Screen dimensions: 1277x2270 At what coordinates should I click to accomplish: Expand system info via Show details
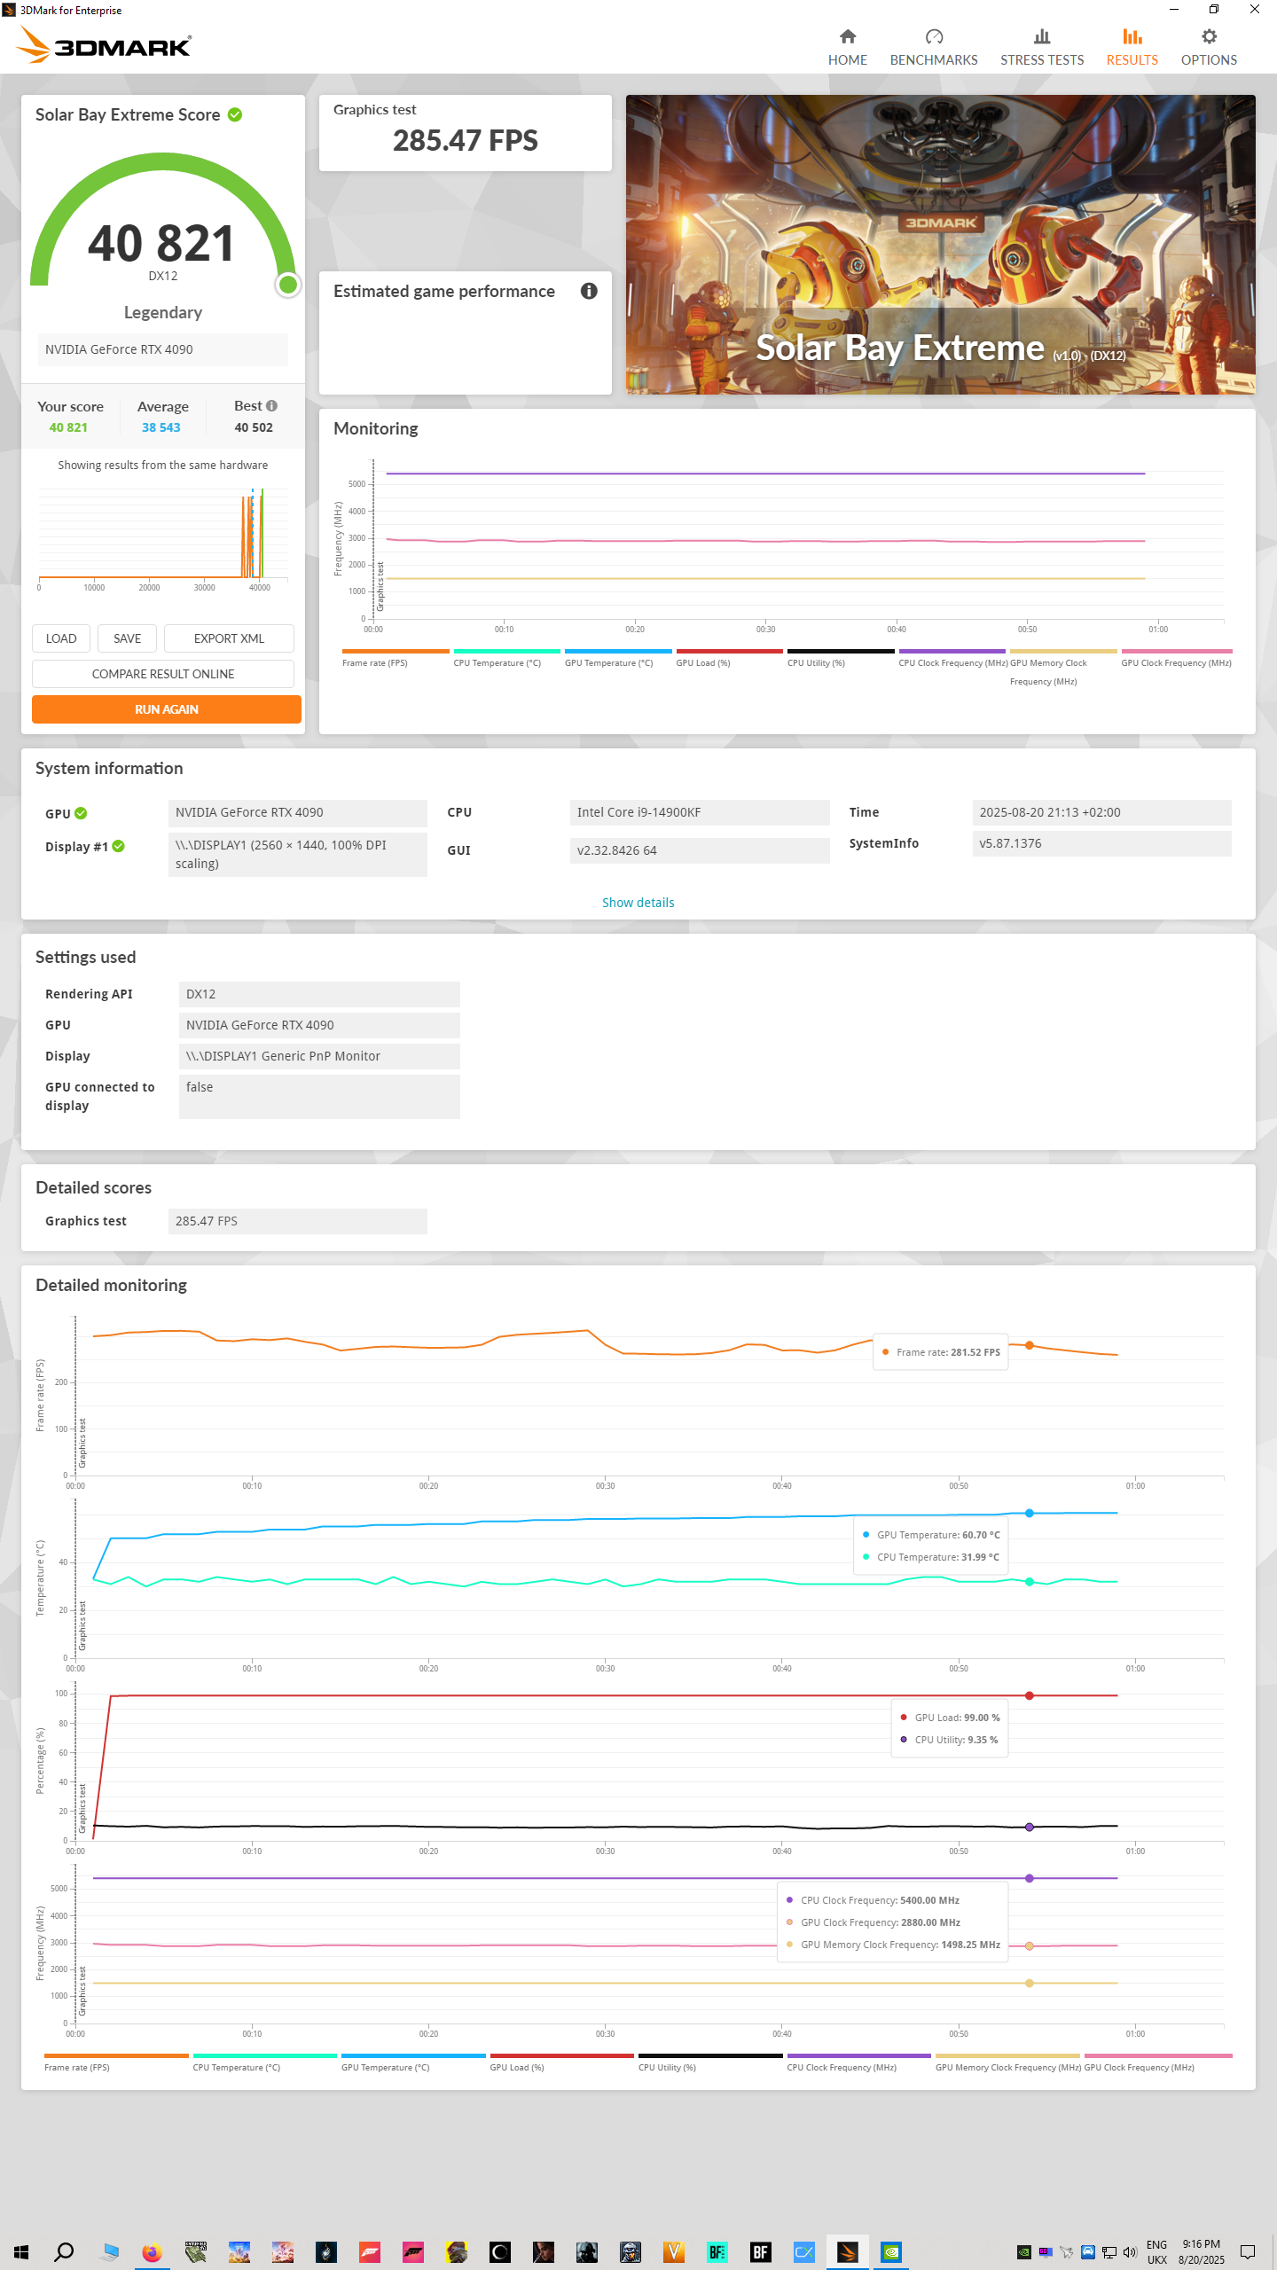point(638,903)
